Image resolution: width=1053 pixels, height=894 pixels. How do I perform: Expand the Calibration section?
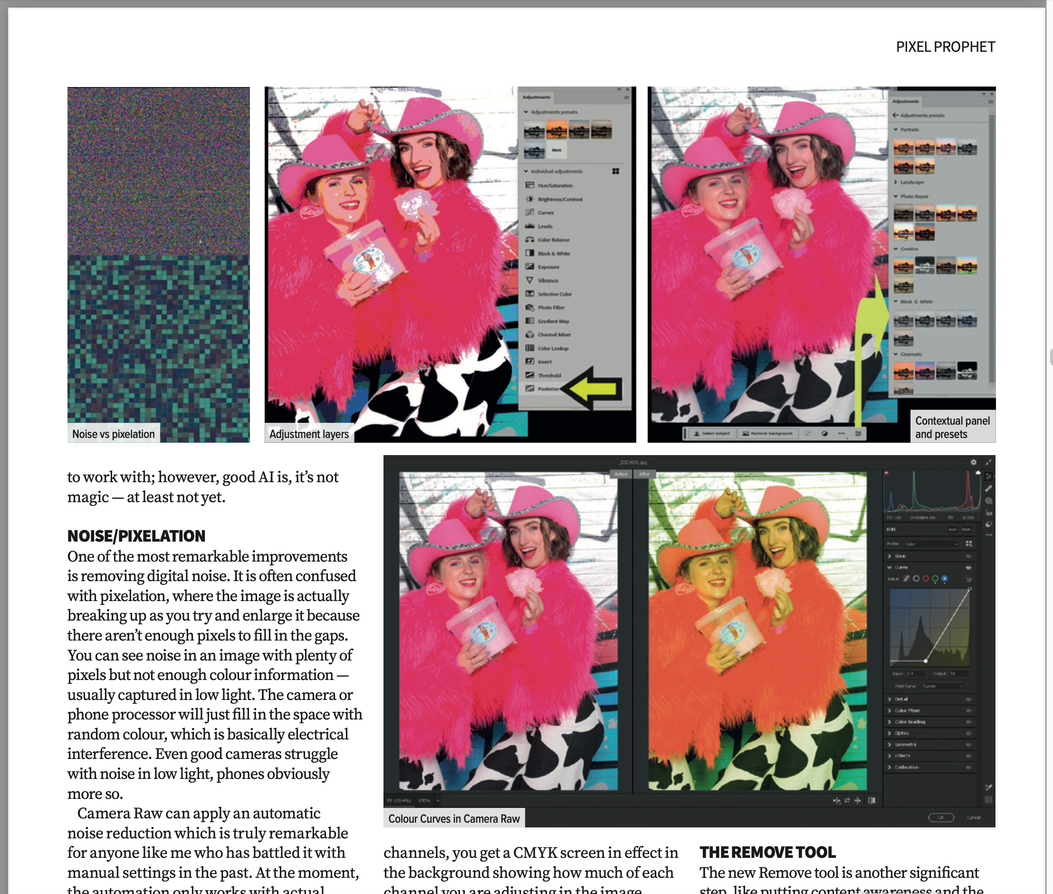click(x=890, y=768)
